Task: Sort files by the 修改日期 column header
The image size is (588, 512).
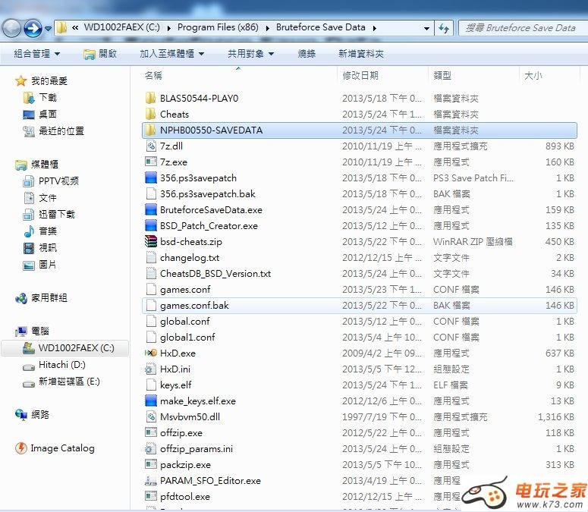Action: [x=360, y=75]
